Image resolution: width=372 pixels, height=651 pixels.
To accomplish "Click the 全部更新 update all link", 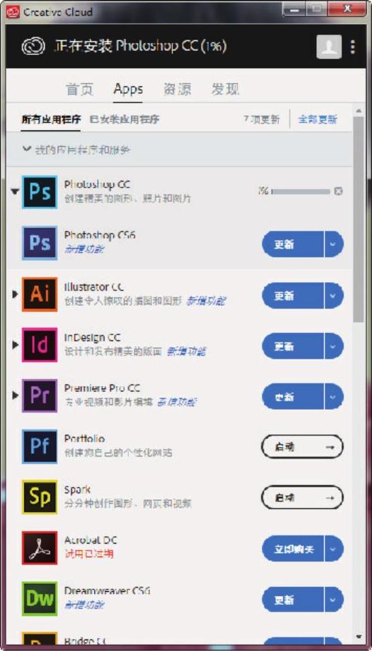I will coord(318,120).
